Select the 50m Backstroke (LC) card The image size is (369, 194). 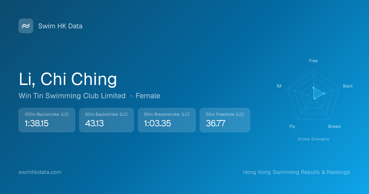pyautogui.click(x=106, y=120)
